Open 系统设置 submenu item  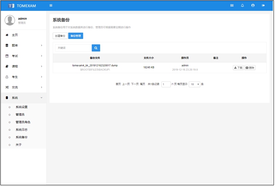click(x=21, y=107)
